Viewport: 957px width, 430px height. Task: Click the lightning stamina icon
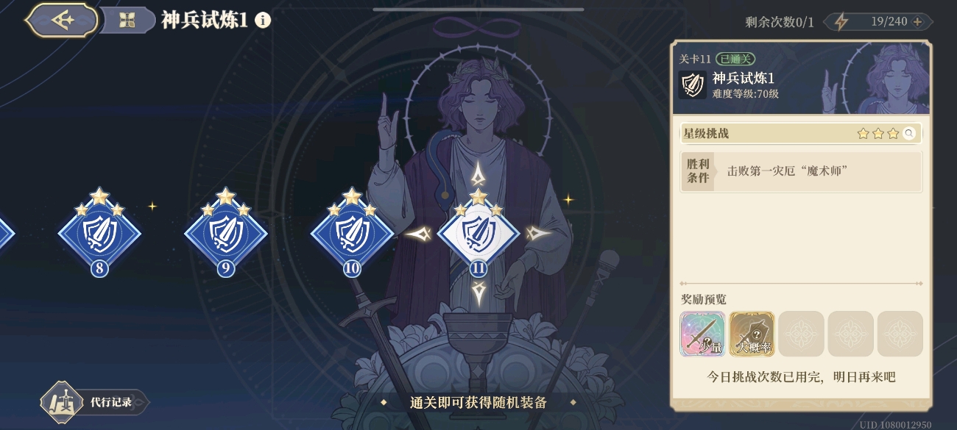point(841,21)
